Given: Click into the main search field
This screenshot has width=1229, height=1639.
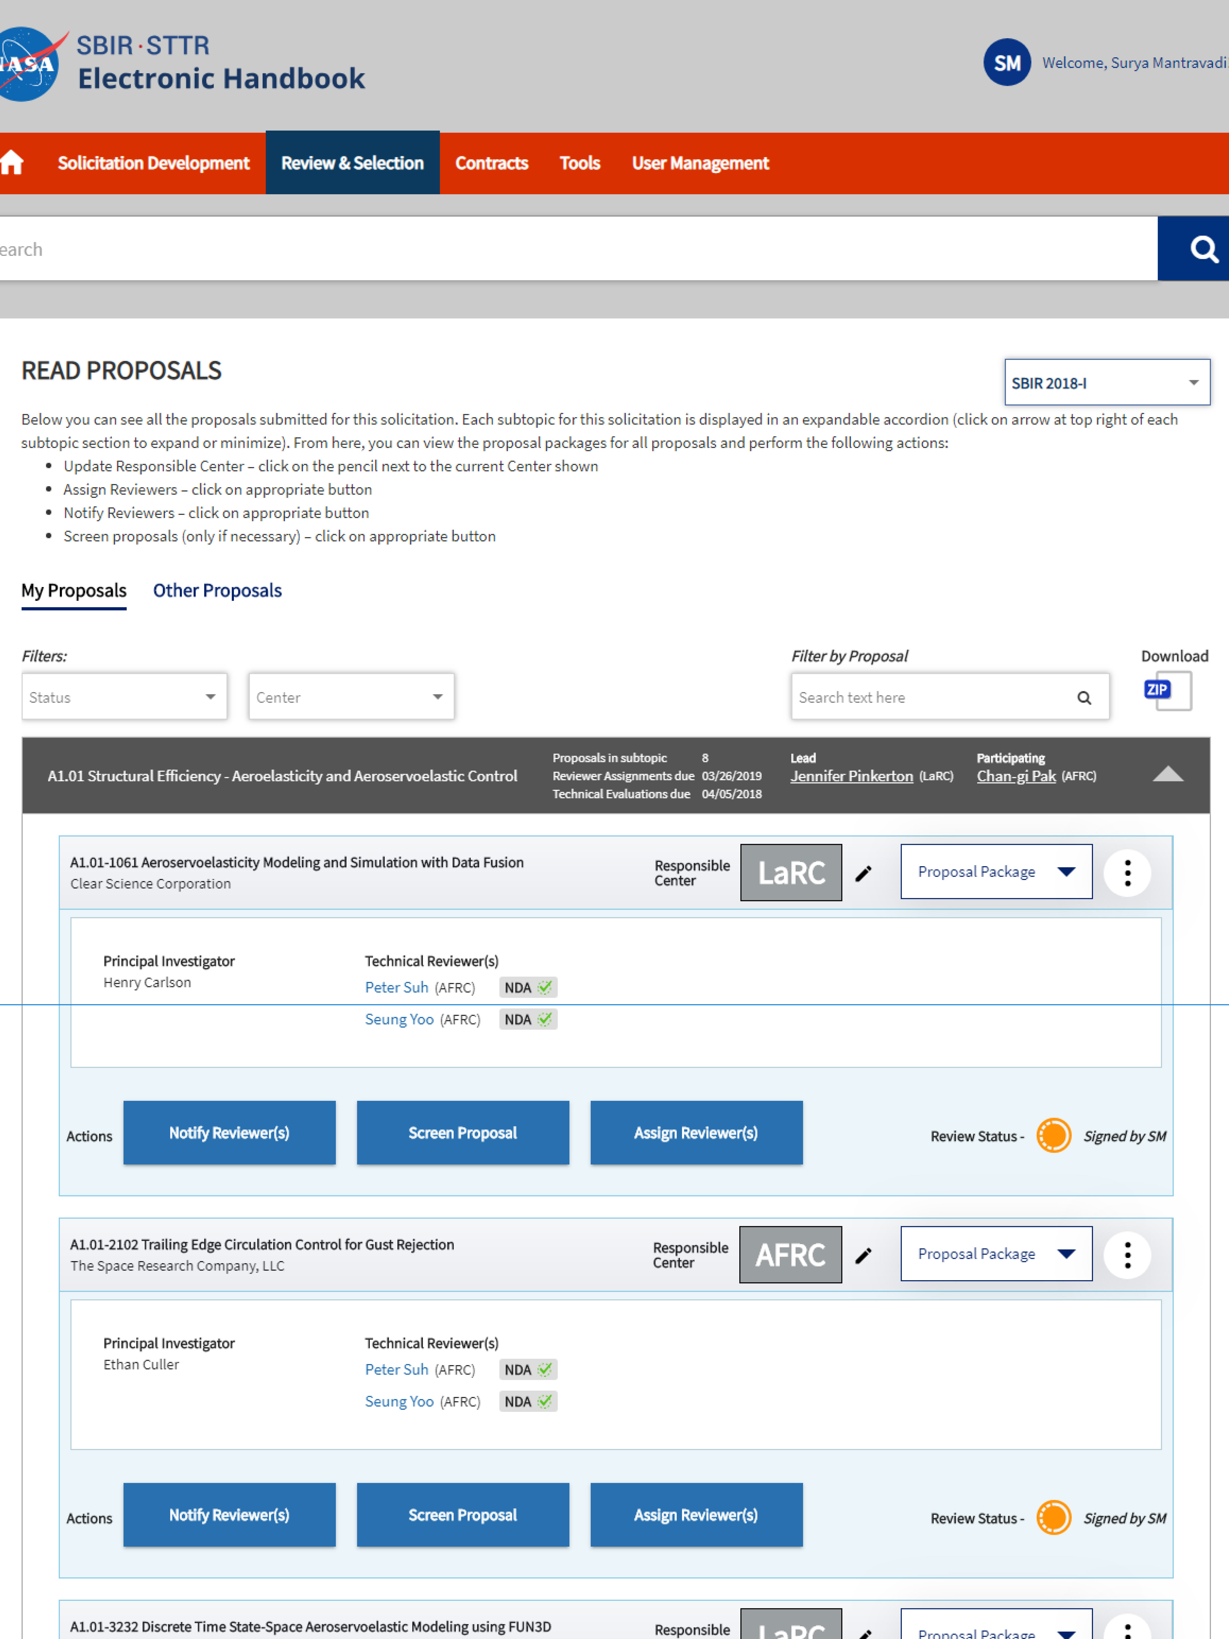Looking at the screenshot, I should [579, 249].
